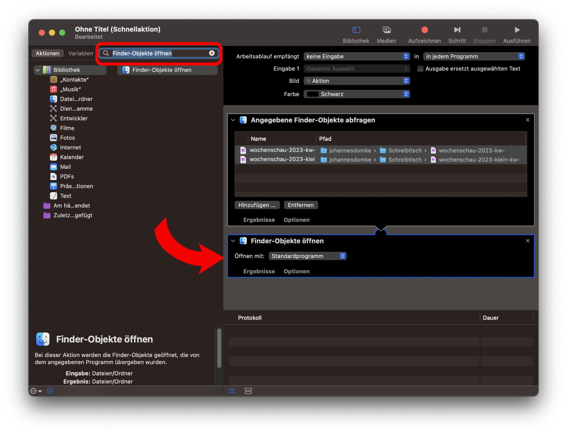
Task: Start recording with Aufzeichnen
Action: click(424, 30)
